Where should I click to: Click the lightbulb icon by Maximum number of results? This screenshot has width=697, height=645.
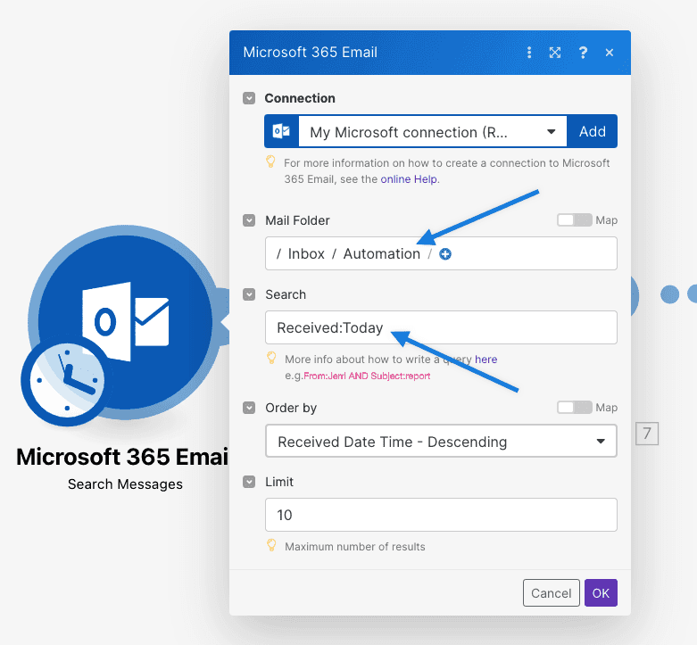click(x=271, y=545)
